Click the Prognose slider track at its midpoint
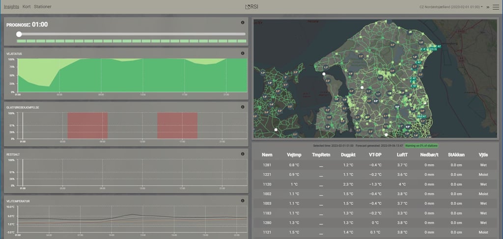 [131, 34]
